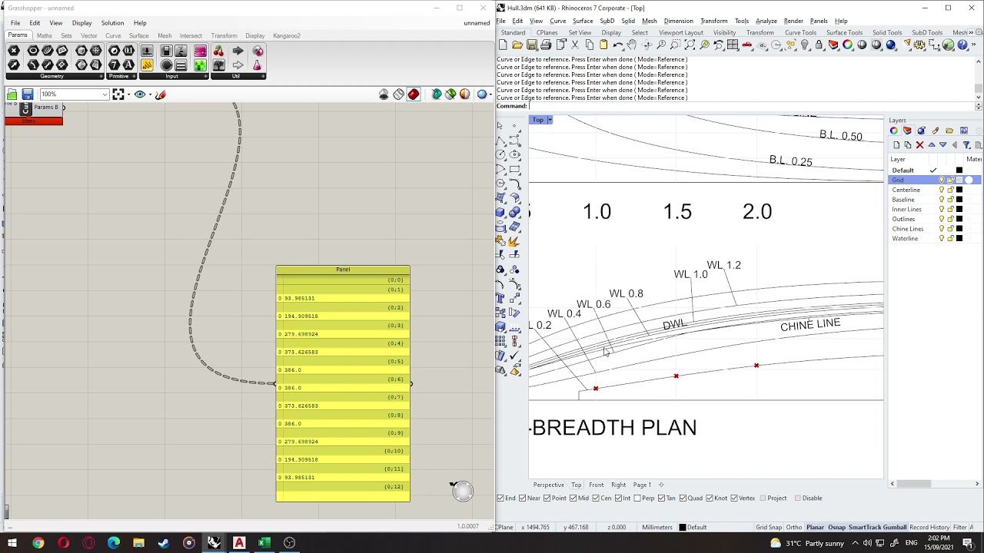Click the Print icon in Rhino Standard toolbar
984x553 pixels.
pyautogui.click(x=546, y=45)
